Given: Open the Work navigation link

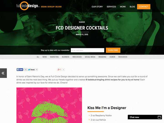Looking at the screenshot, I should tap(123, 7).
